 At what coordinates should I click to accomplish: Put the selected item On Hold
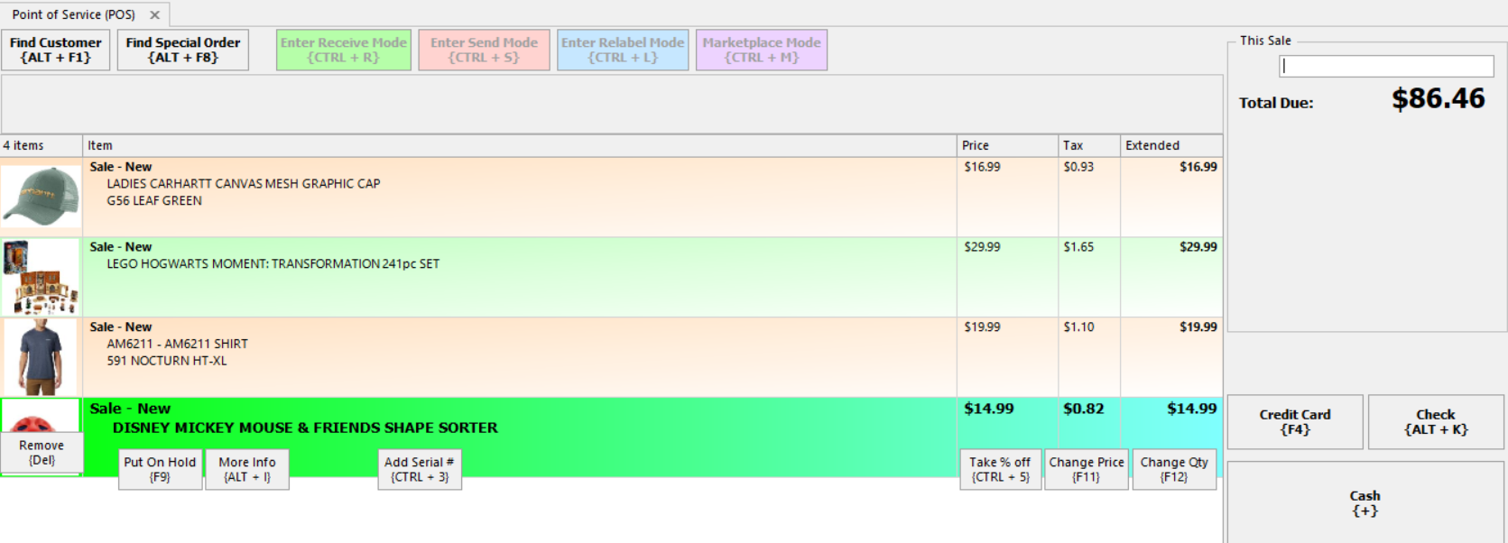160,469
